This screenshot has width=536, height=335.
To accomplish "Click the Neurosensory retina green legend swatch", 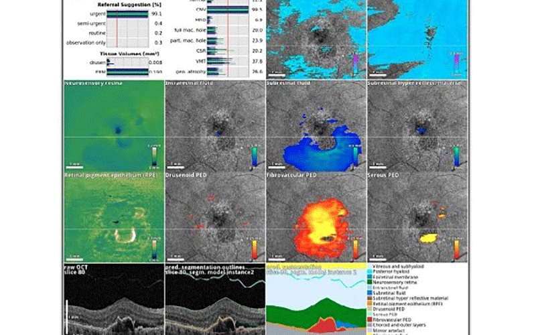I will tap(370, 282).
